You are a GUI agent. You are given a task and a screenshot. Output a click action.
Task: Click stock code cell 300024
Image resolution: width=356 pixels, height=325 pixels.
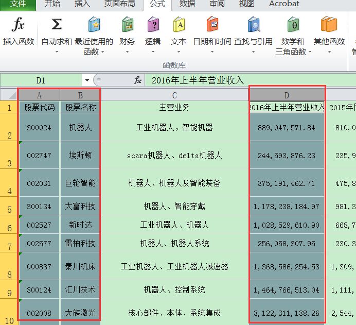click(x=39, y=127)
